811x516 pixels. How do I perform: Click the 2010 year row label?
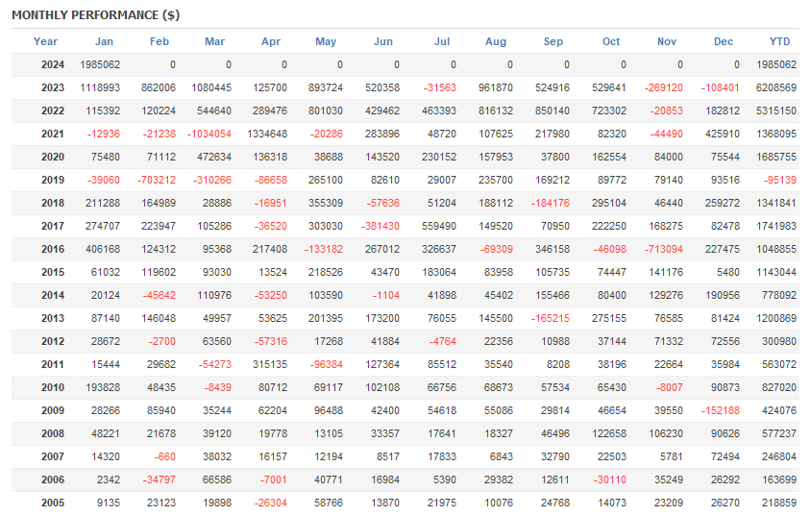pyautogui.click(x=53, y=387)
